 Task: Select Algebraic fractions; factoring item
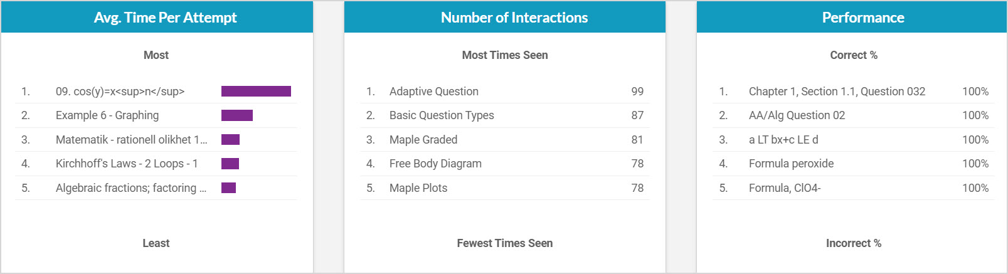[130, 188]
